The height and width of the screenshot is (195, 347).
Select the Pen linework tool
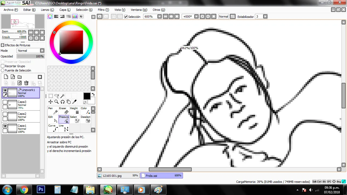coord(53,110)
